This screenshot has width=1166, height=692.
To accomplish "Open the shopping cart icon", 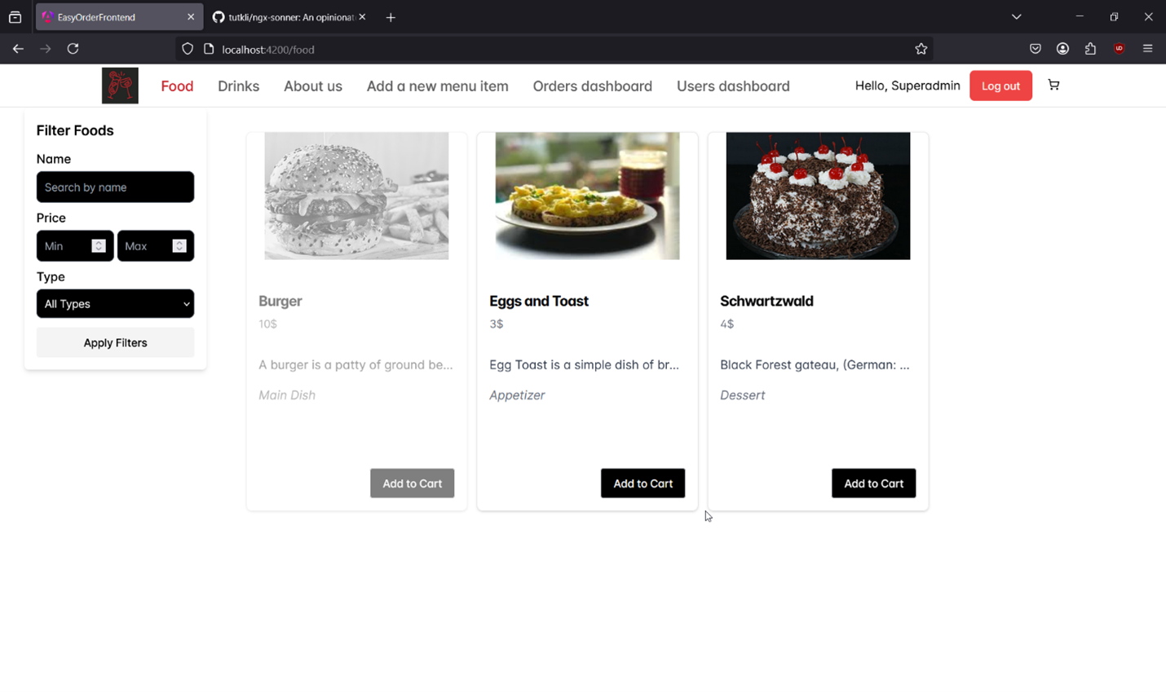I will pos(1053,85).
